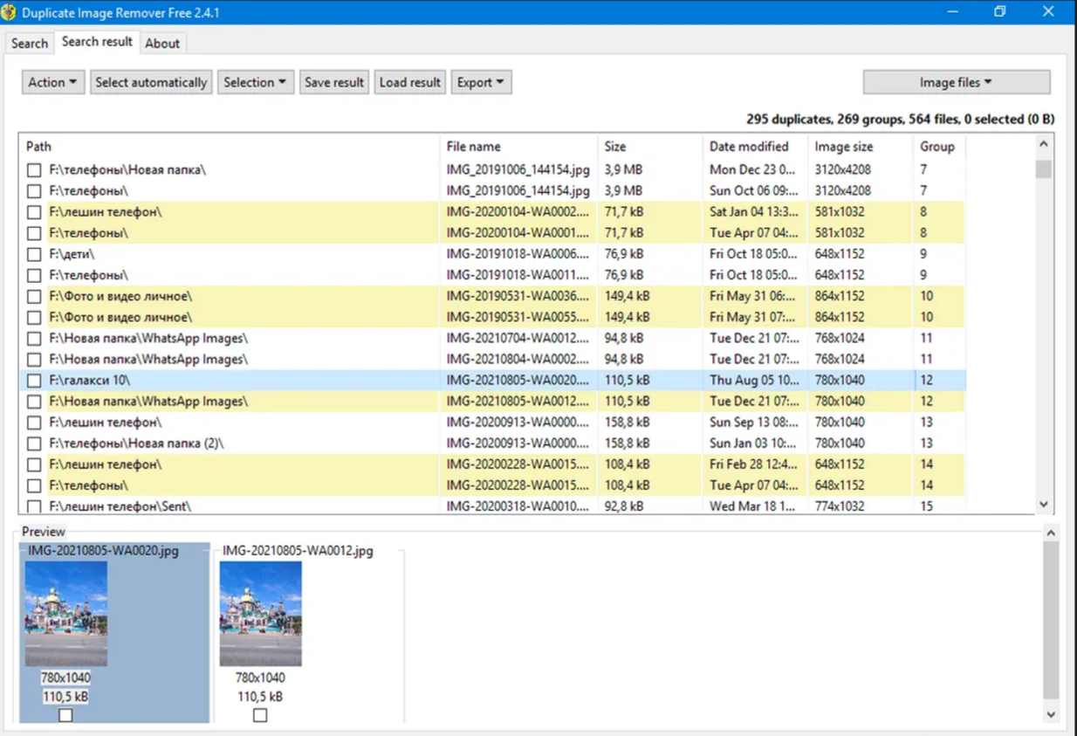
Task: Select the first IMG_20191006_144154.jpg file name
Action: (518, 170)
